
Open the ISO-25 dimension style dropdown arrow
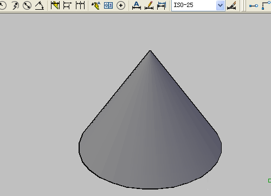point(220,5)
